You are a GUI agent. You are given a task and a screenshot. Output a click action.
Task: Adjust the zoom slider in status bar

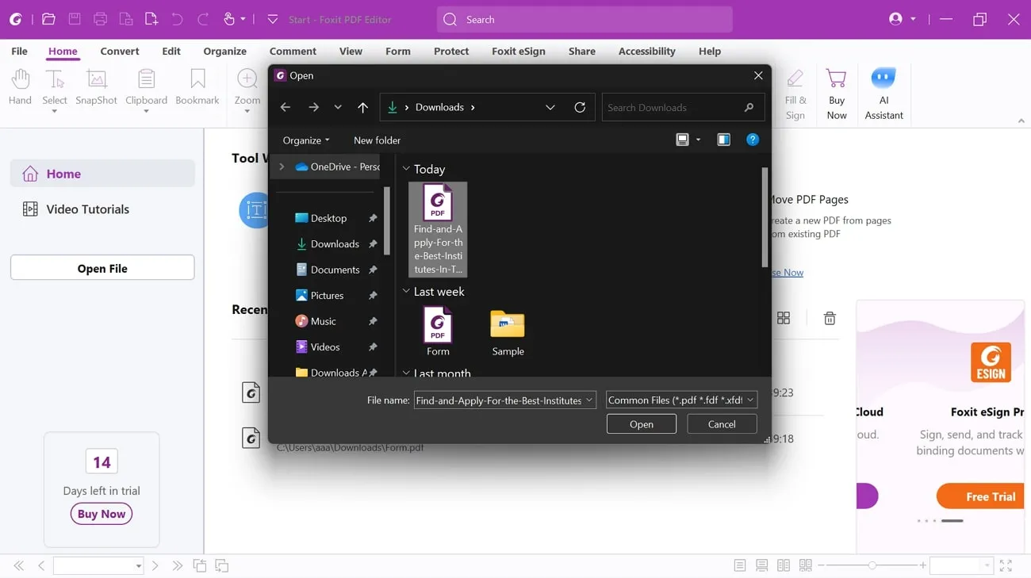point(872,565)
